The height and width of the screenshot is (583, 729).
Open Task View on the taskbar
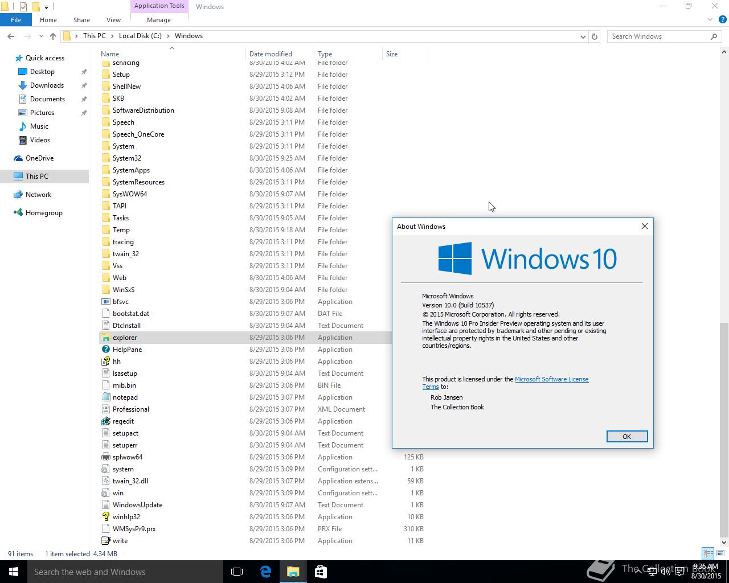pyautogui.click(x=237, y=572)
